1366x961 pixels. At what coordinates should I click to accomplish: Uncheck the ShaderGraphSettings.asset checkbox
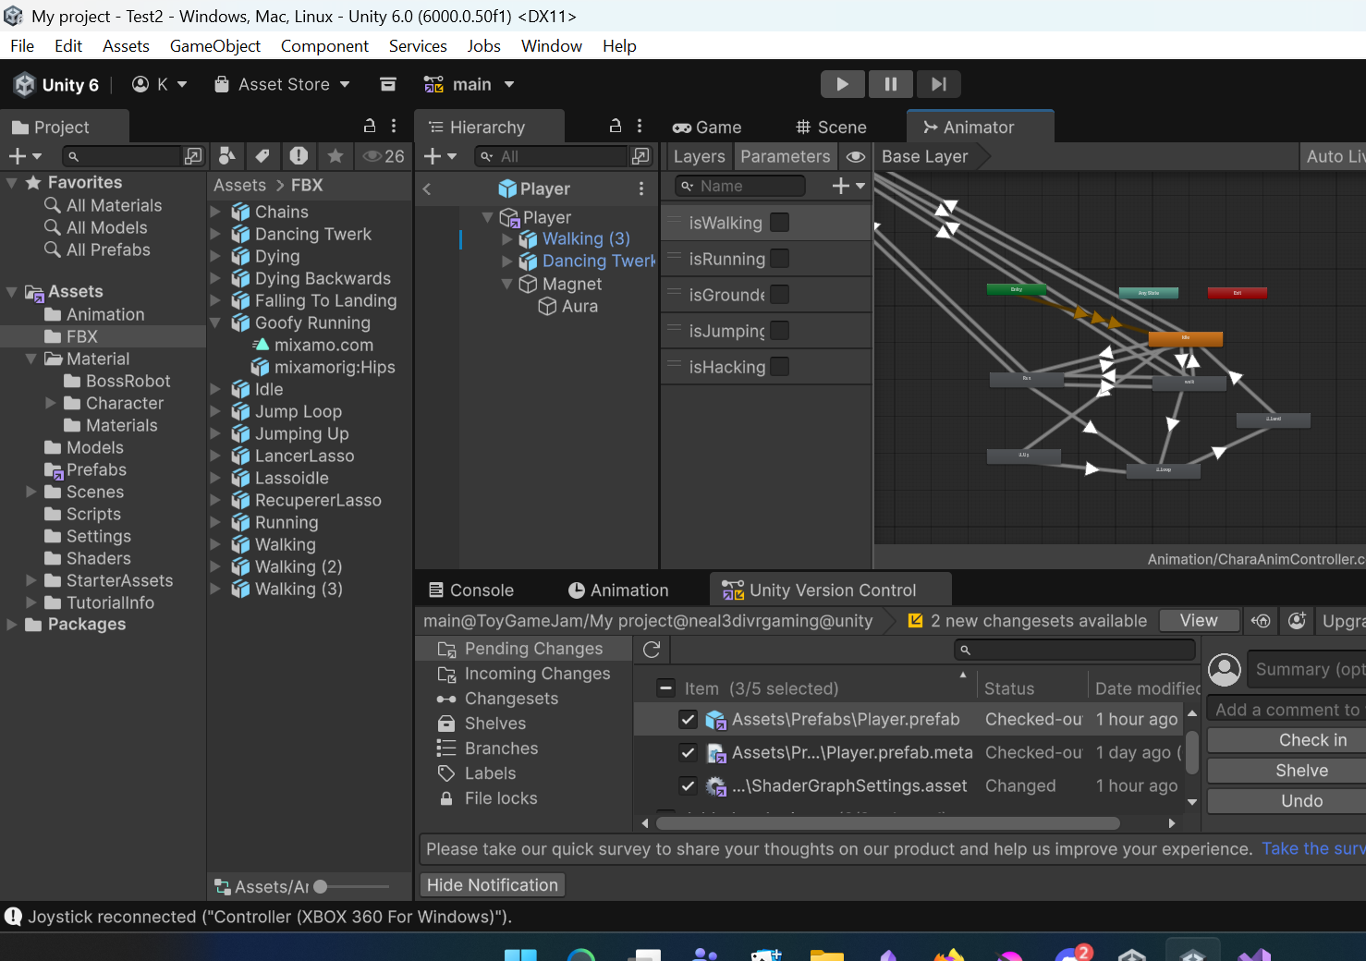pos(688,785)
